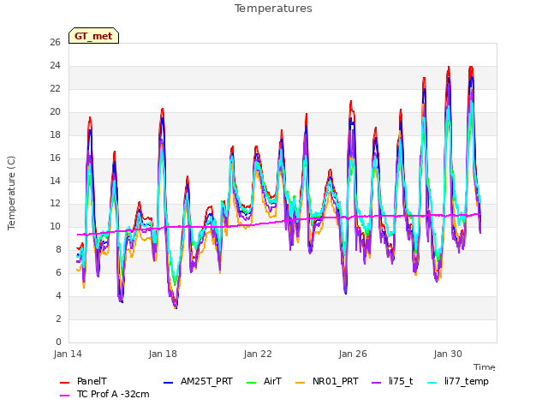Click the 6 y-axis tick label
This screenshot has width=548, height=411.
click(x=58, y=272)
